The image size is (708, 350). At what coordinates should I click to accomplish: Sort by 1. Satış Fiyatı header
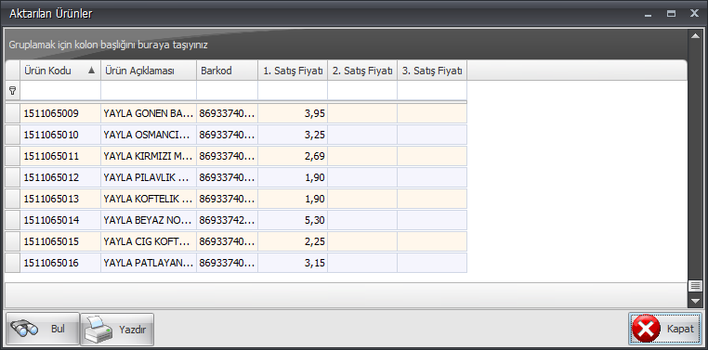point(293,71)
